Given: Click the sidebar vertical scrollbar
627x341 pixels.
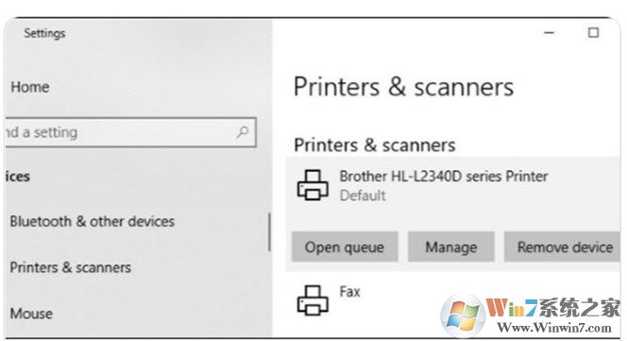Looking at the screenshot, I should click(x=269, y=232).
